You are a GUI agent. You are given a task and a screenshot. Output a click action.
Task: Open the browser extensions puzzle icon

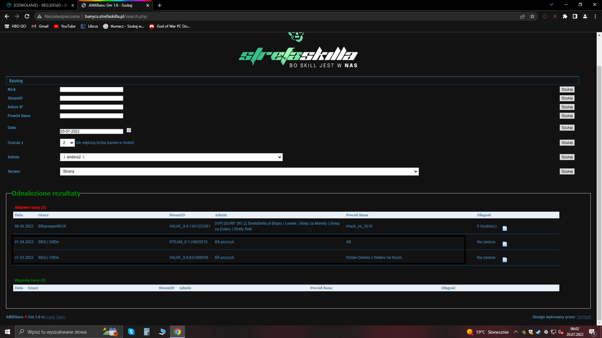click(565, 16)
